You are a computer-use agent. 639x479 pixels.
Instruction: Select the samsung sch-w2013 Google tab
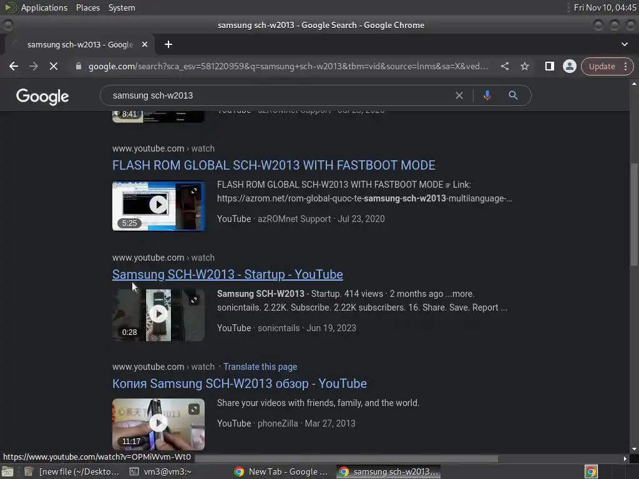pos(80,44)
